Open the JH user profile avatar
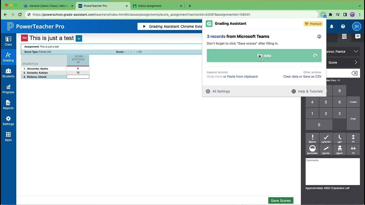Image resolution: width=365 pixels, height=205 pixels. coord(356,26)
